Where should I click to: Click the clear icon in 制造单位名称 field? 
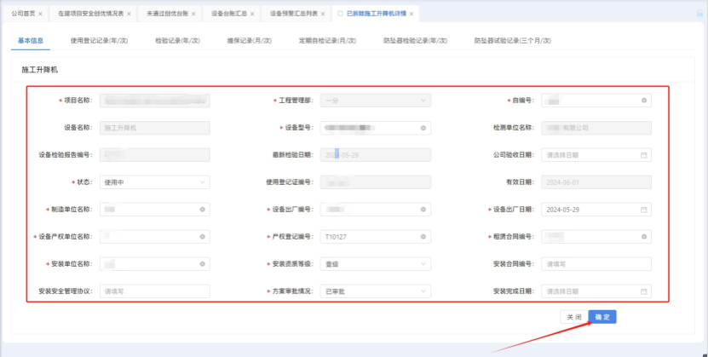[203, 209]
